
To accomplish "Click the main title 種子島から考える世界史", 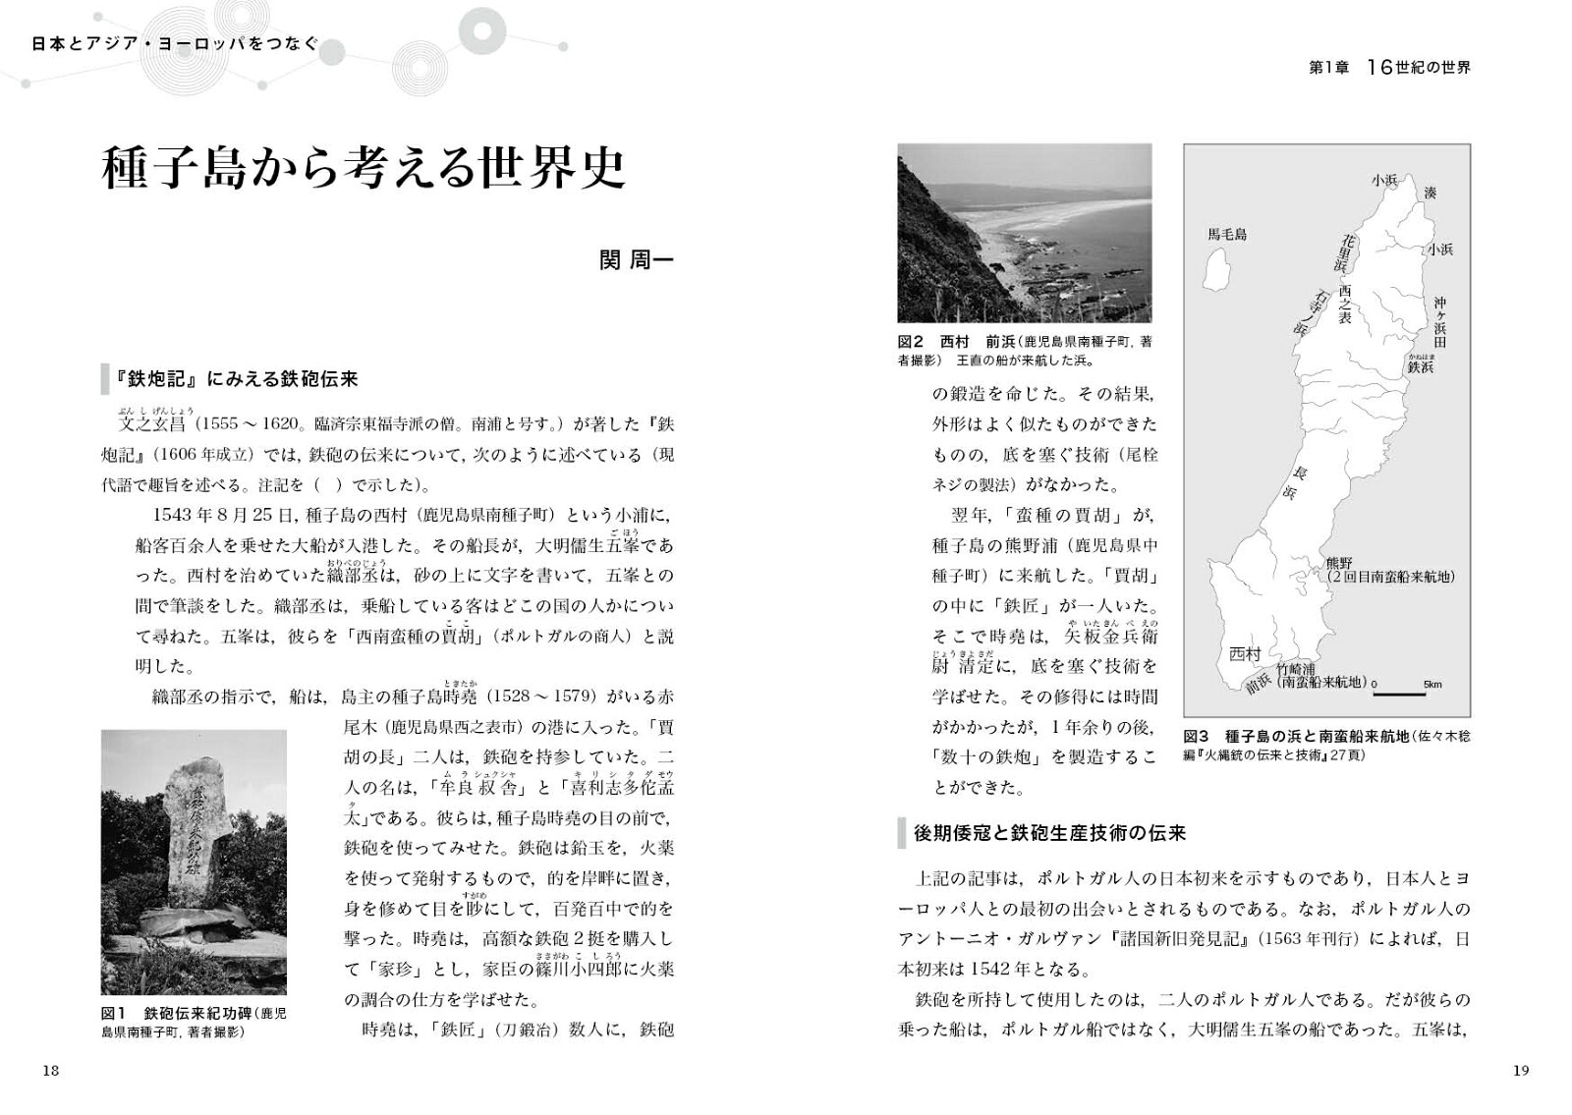I will (x=364, y=168).
